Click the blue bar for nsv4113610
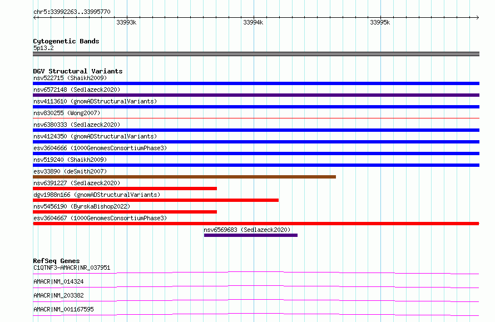 [256, 107]
